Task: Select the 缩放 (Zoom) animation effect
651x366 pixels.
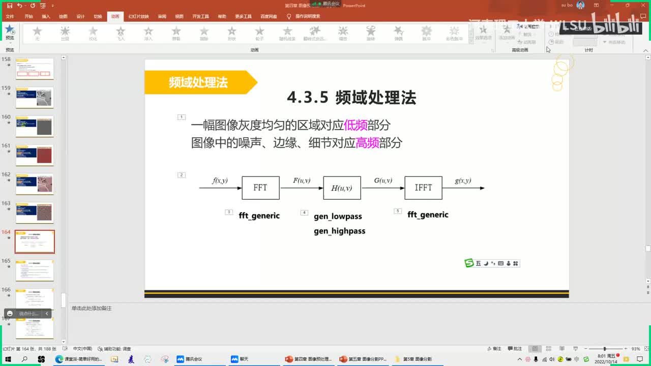Action: pos(343,34)
